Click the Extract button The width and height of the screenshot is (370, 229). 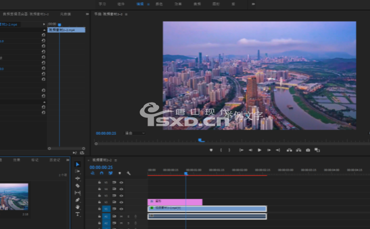point(299,150)
